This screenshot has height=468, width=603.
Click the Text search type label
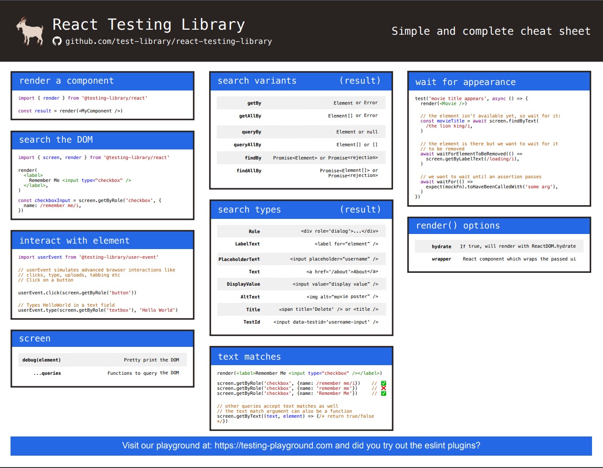tap(254, 272)
